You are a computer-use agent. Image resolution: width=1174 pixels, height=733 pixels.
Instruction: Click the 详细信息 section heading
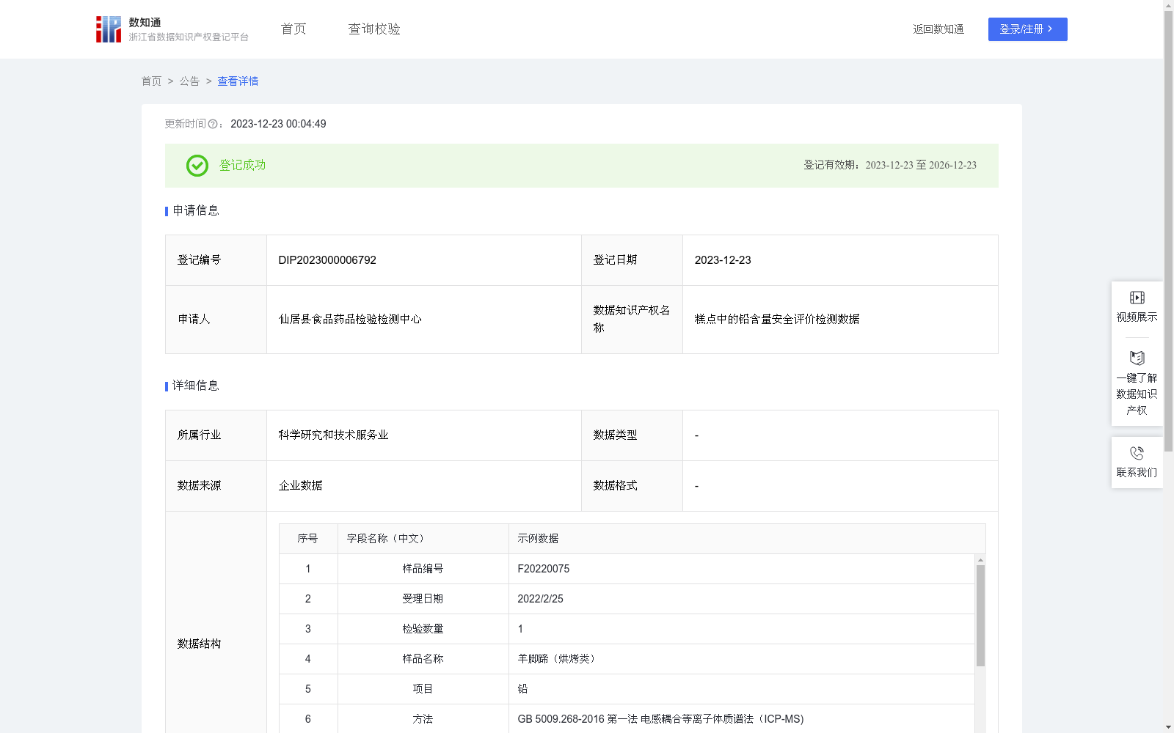196,386
